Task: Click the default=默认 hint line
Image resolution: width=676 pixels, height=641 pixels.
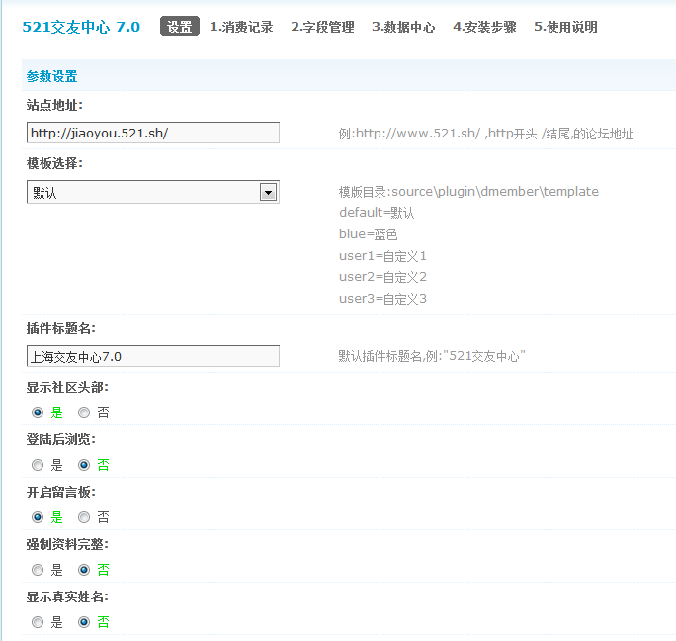Action: (x=377, y=213)
